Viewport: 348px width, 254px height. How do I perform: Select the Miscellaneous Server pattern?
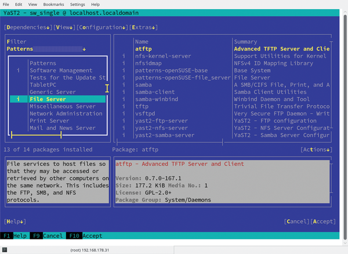click(57, 107)
